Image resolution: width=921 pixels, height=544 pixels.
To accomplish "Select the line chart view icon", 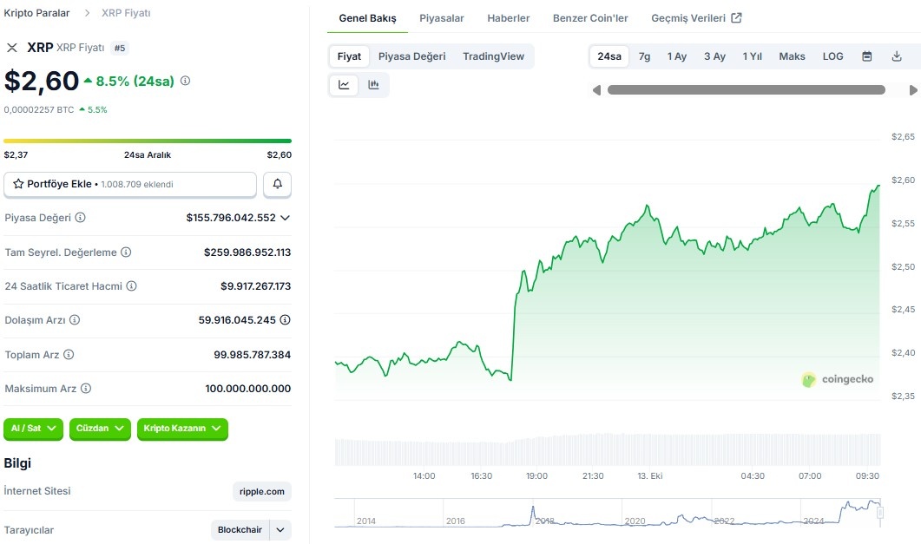I will (x=345, y=84).
